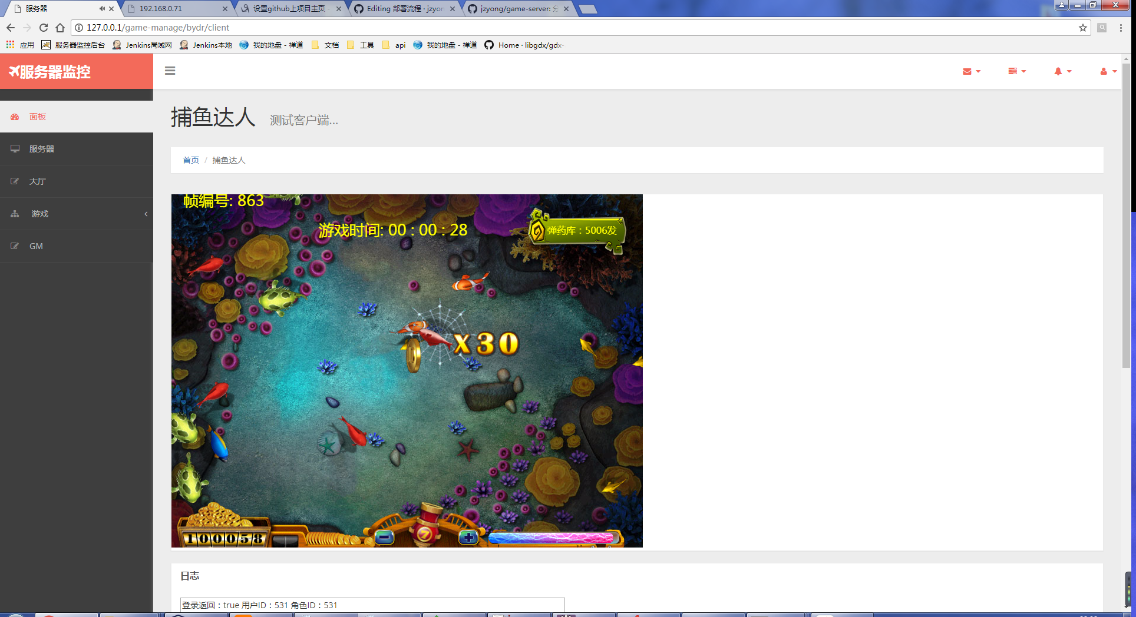Open the user account dropdown
This screenshot has height=617, width=1136.
1108,71
